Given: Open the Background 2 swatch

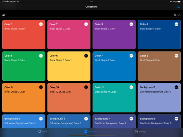Looking at the screenshot, I should (24, 121).
